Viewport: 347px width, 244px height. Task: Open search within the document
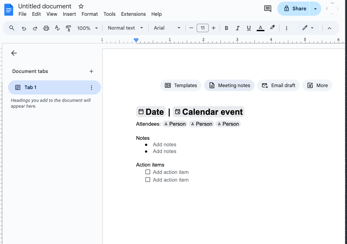point(11,28)
